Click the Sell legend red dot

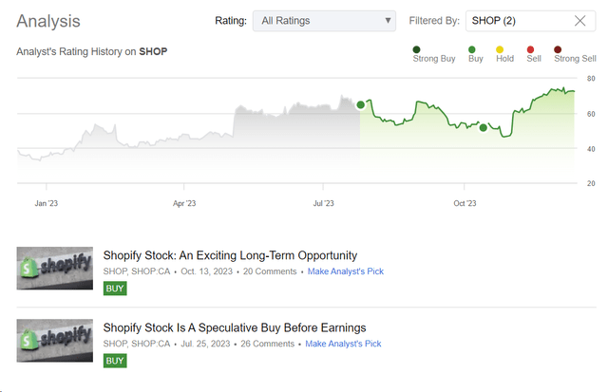530,49
